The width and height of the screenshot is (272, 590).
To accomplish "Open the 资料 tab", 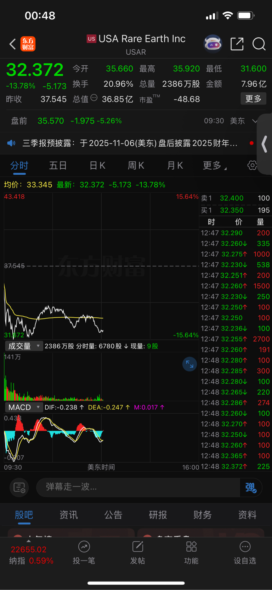I will (247, 515).
